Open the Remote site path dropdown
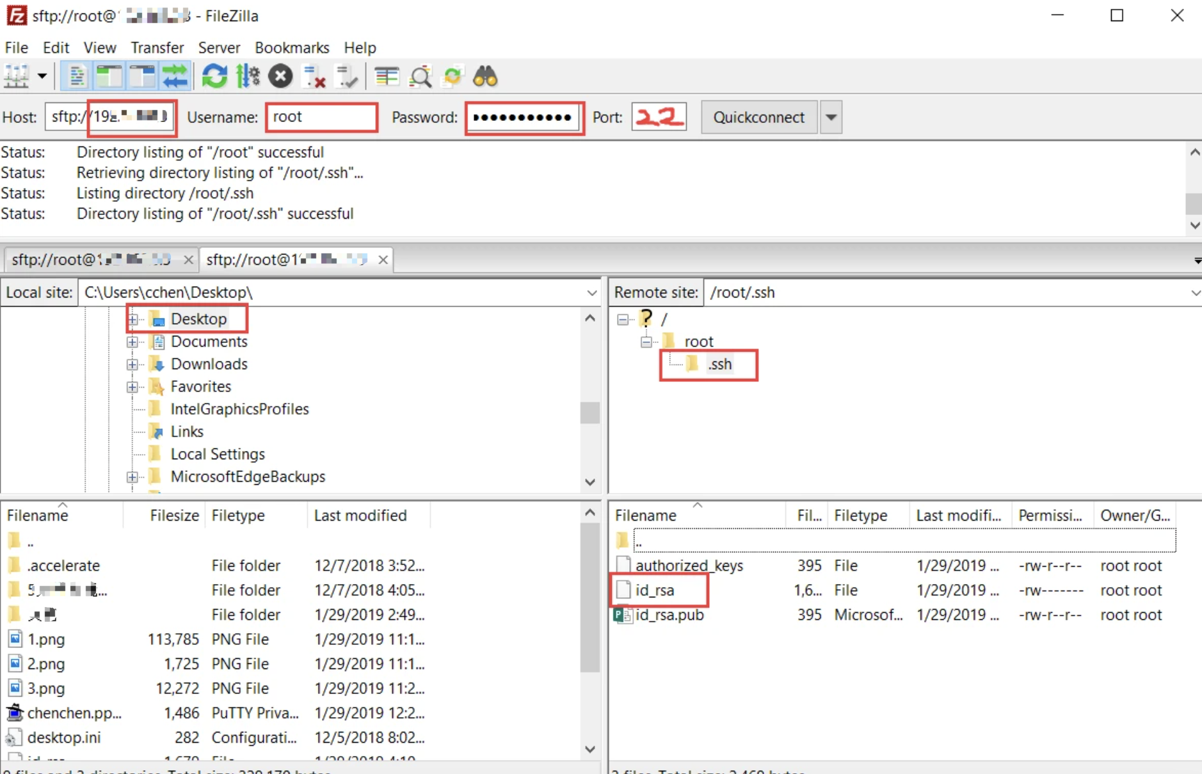1202x774 pixels. (1194, 293)
